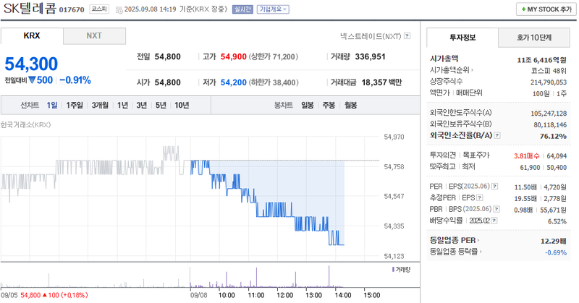Show the 월봉 candlestick chart
Screen dimensions: 579x303
(x=351, y=105)
